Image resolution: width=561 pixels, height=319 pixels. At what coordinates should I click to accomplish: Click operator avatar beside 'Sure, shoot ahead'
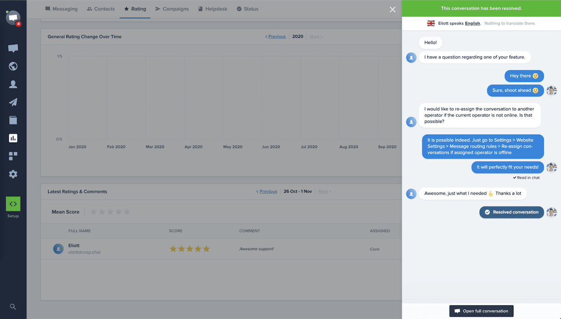[552, 90]
